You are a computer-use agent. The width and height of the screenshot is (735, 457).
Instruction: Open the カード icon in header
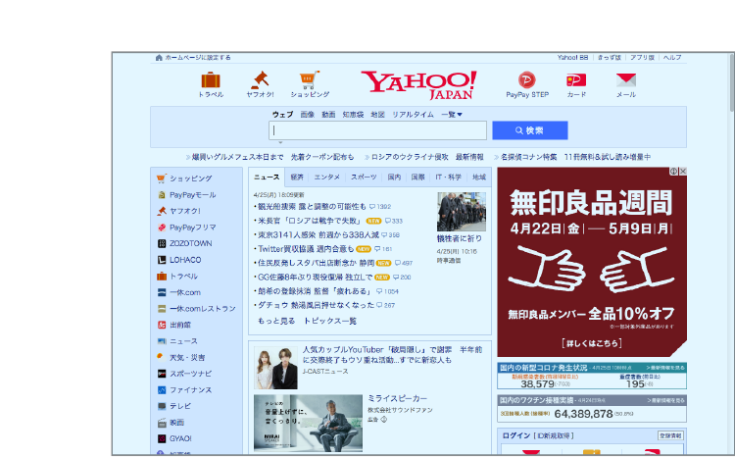click(576, 80)
